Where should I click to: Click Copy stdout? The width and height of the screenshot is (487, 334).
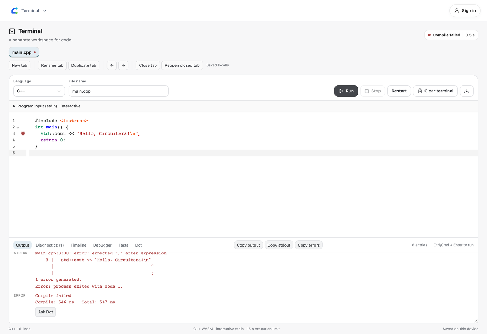(279, 245)
